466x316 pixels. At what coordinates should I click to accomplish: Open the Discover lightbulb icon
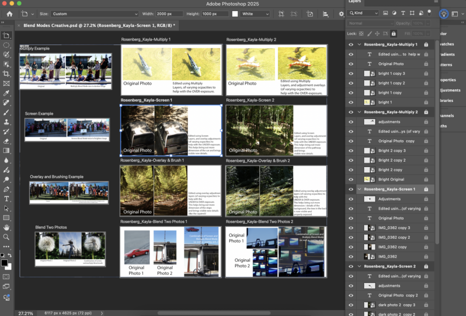444,14
